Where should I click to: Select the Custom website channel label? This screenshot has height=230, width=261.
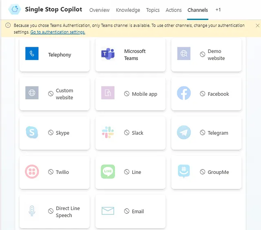point(64,94)
